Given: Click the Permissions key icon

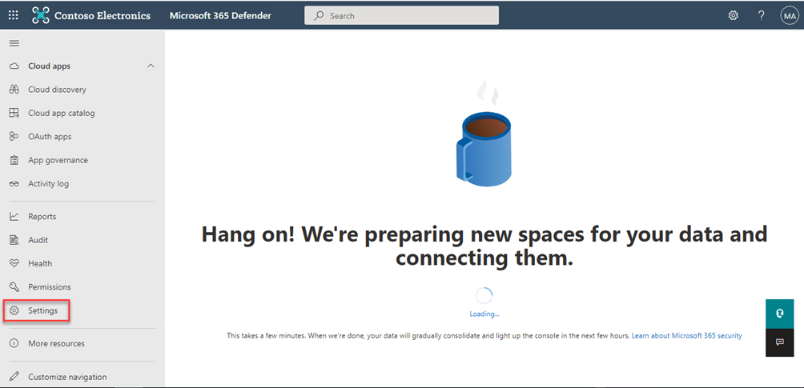Looking at the screenshot, I should pos(14,287).
